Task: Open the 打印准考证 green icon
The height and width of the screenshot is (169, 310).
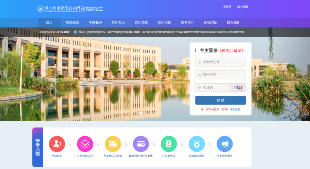Action: pos(168,144)
